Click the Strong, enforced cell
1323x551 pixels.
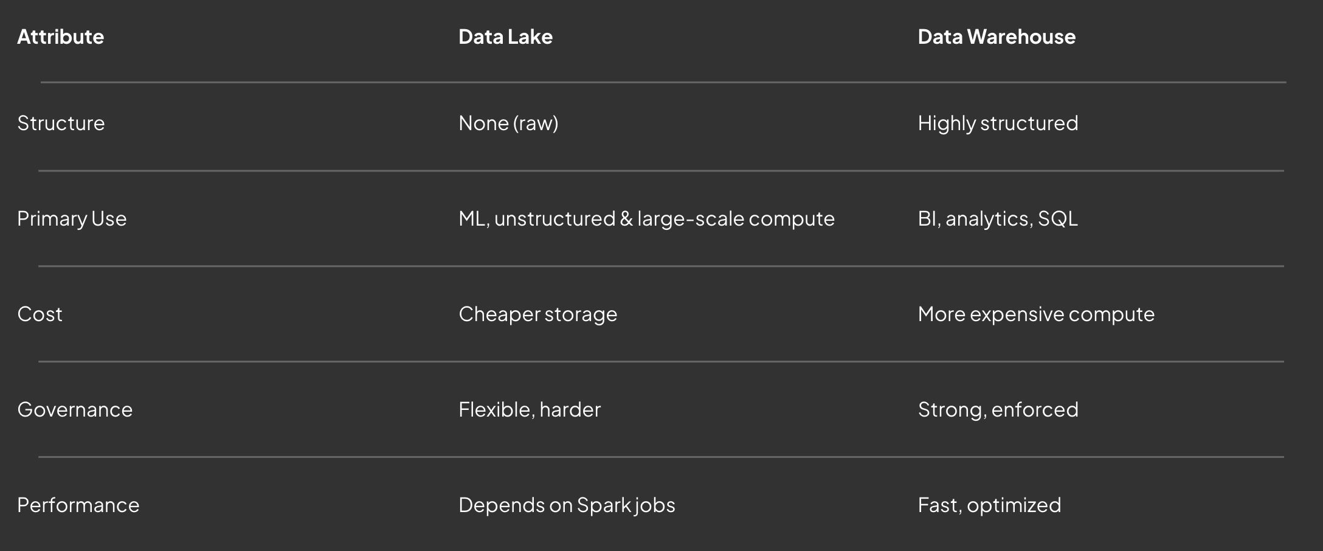coord(998,410)
